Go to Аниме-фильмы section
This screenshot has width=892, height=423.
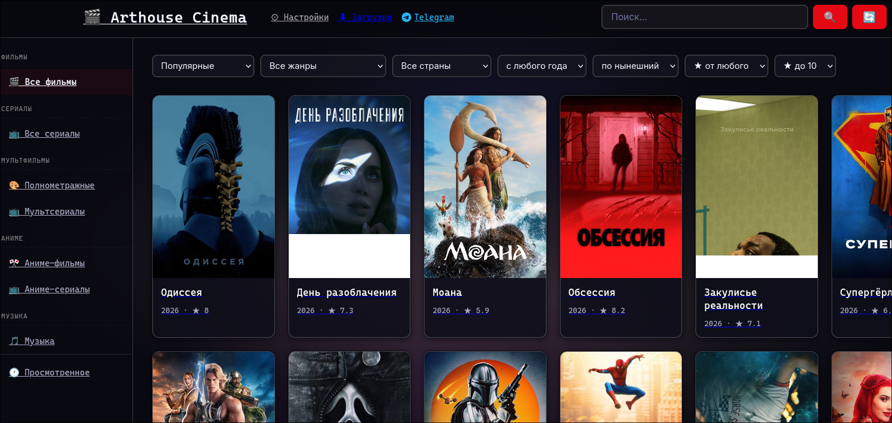point(66,263)
